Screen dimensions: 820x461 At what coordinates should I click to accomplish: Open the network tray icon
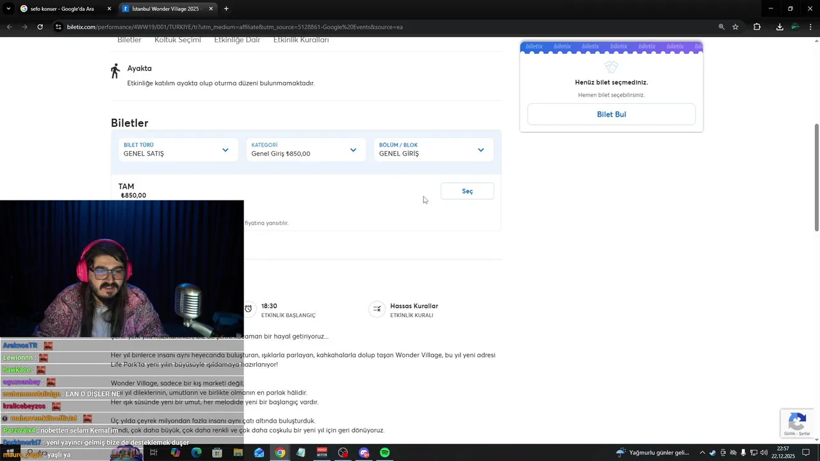tap(753, 453)
